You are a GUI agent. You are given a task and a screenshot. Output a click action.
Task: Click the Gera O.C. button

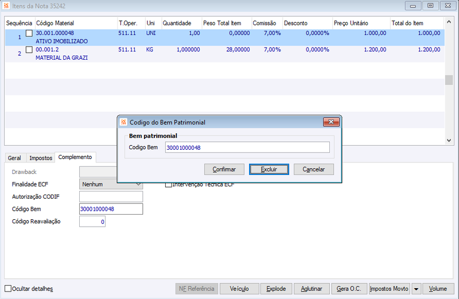click(x=349, y=289)
